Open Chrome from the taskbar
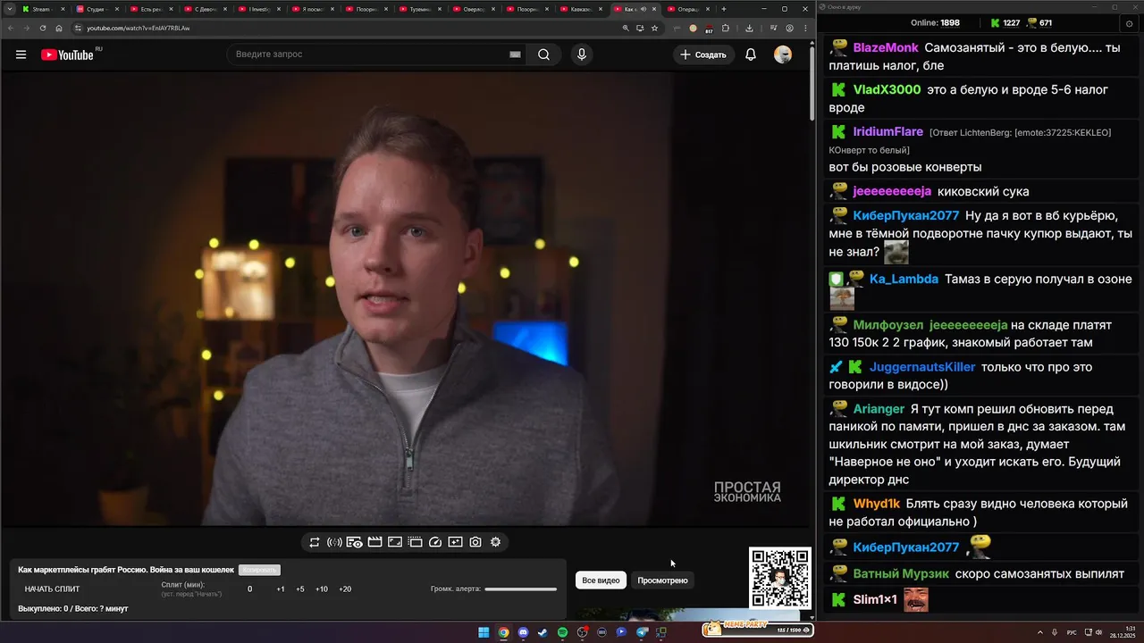The image size is (1144, 643). pyautogui.click(x=503, y=632)
